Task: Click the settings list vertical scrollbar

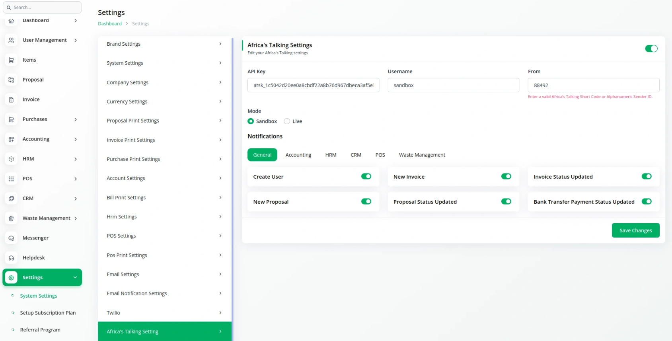Action: [232, 189]
